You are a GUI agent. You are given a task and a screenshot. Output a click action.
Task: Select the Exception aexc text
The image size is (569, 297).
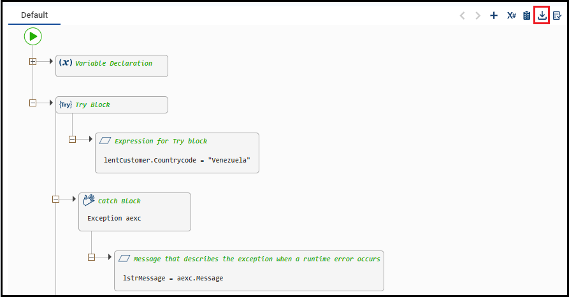coord(114,218)
